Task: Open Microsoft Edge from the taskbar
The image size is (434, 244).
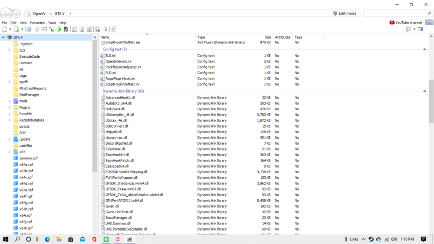Action: (47, 239)
